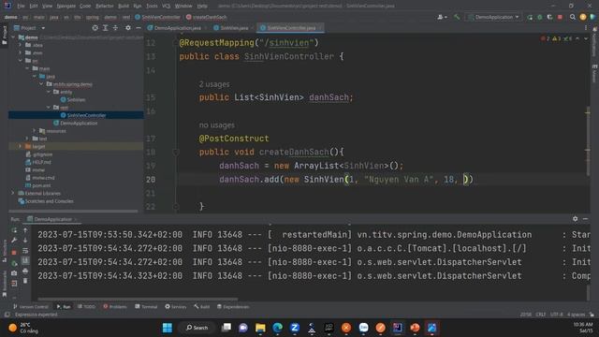Toggle scroll to end in Run console

(x=25, y=260)
